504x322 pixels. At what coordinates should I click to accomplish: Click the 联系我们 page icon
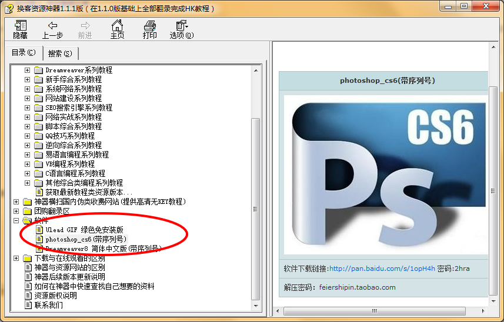(x=28, y=305)
